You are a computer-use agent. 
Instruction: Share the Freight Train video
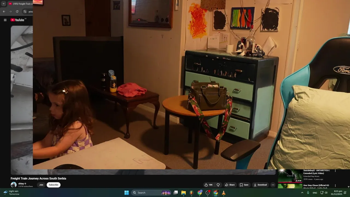pos(230,185)
